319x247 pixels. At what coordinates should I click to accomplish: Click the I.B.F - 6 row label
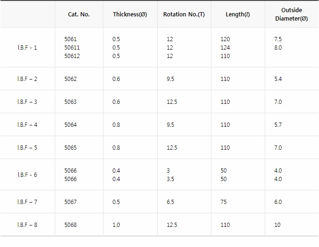27,175
